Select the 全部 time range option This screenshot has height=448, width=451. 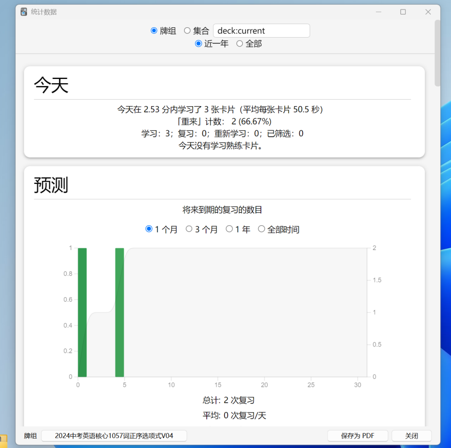[x=240, y=44]
